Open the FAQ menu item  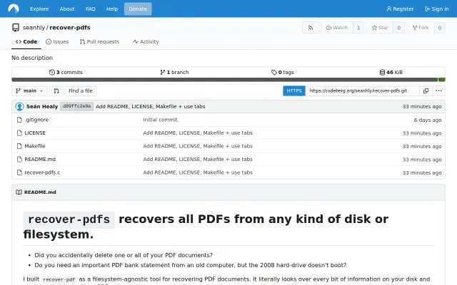pyautogui.click(x=91, y=9)
